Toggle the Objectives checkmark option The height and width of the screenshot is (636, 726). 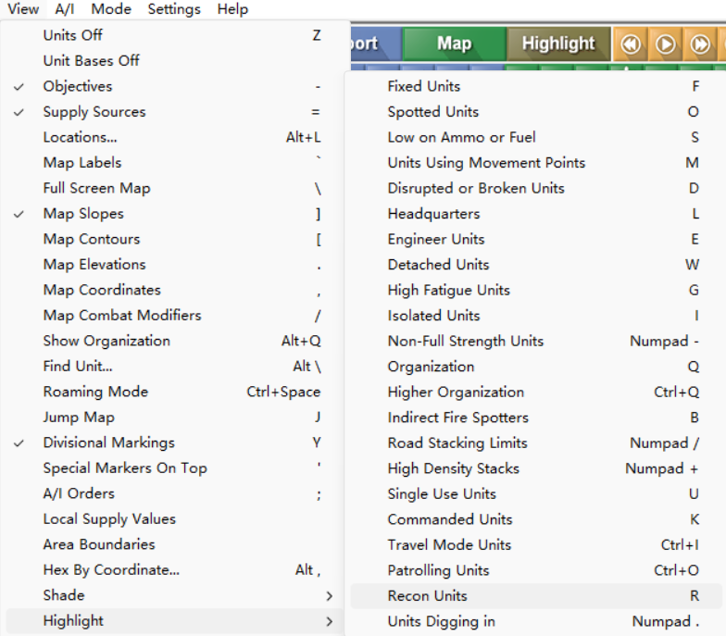78,86
